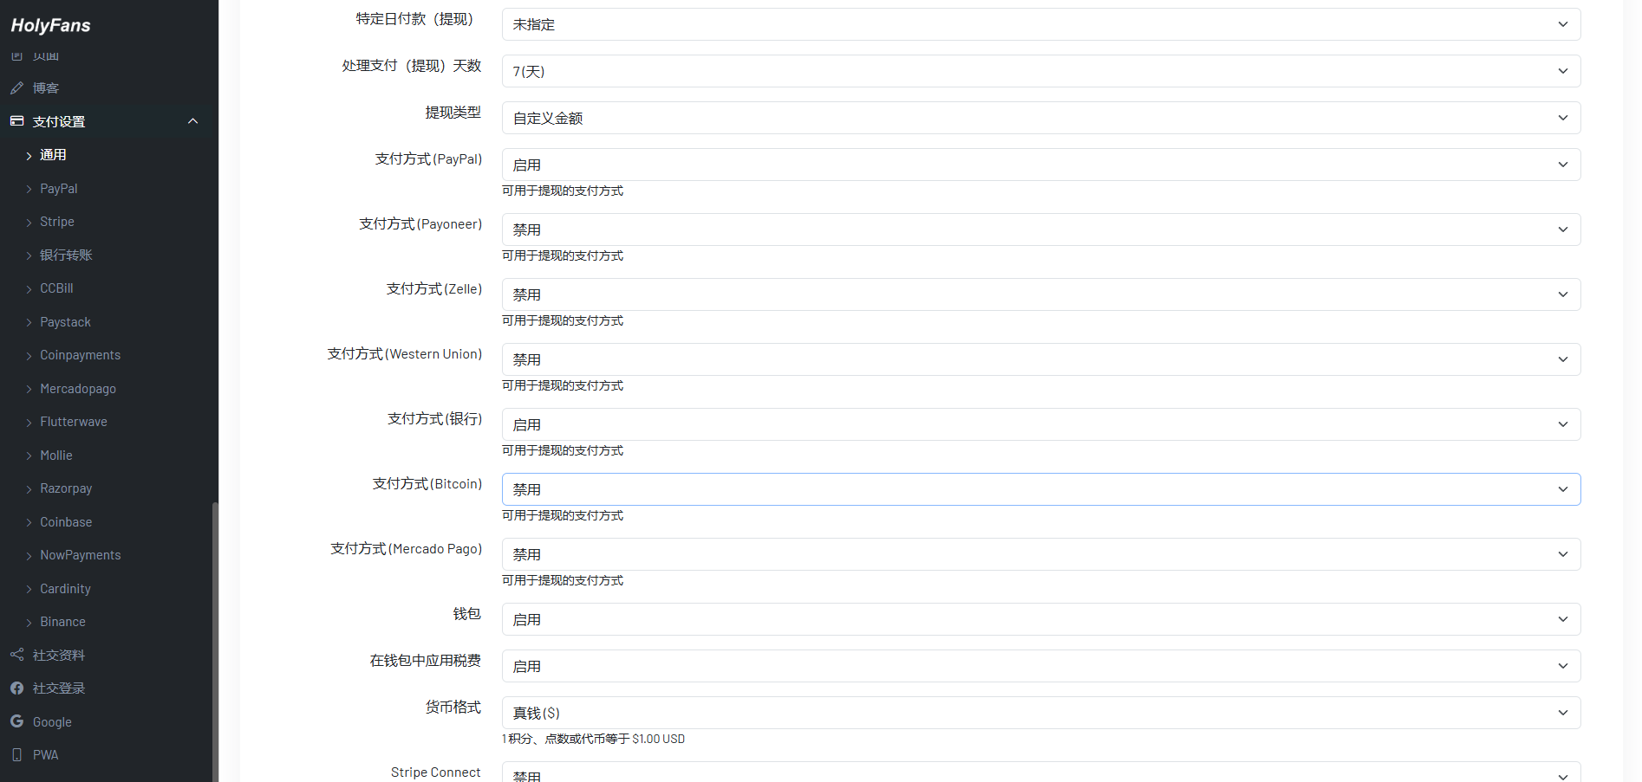Screen dimensions: 1642x782
Task: Click the HolyFans logo
Action: click(x=49, y=25)
